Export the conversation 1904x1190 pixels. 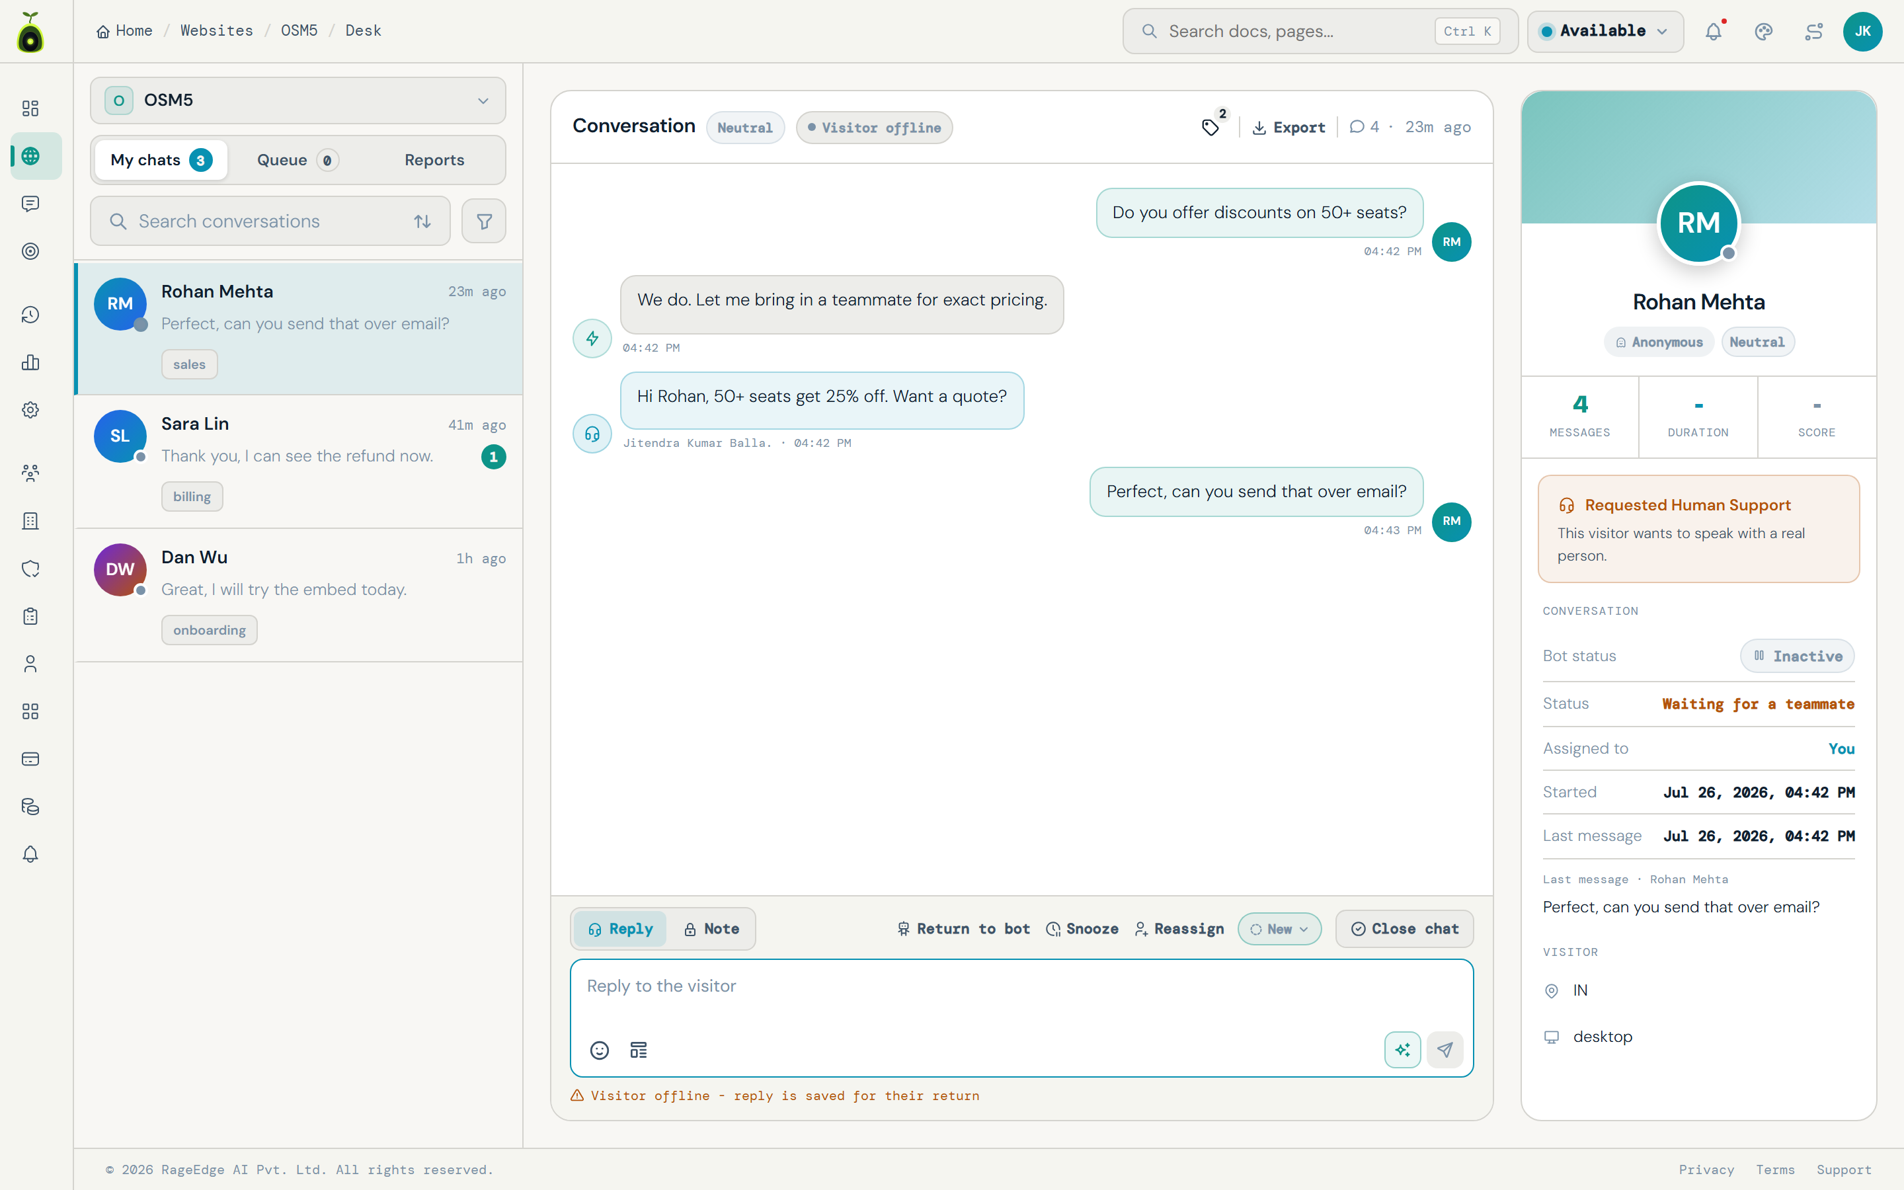[1289, 128]
